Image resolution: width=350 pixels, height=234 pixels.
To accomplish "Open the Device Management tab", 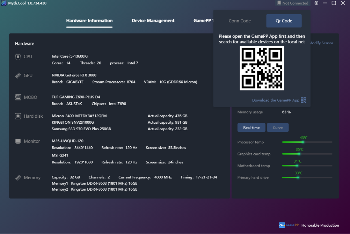I will coord(153,21).
